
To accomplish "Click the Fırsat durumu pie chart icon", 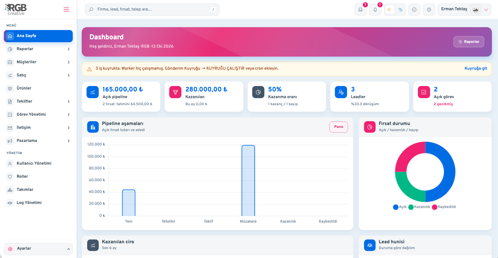I will click(x=370, y=127).
